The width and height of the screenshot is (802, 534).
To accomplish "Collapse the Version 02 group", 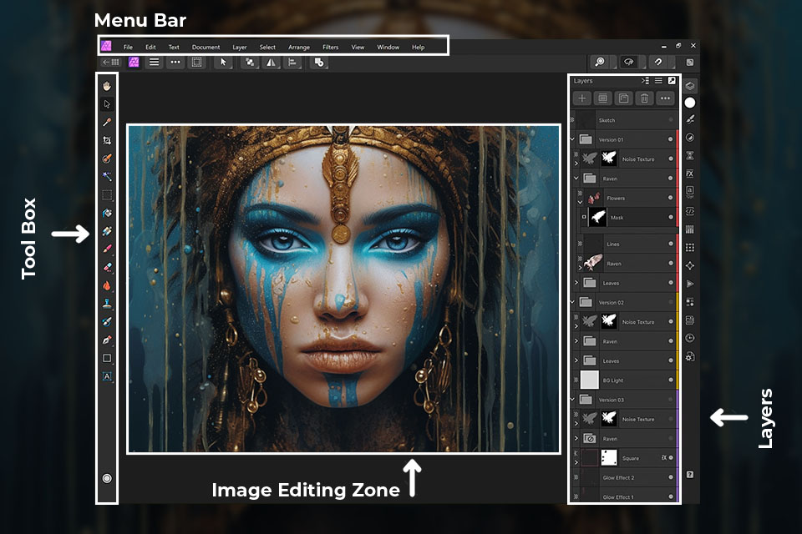I will pyautogui.click(x=573, y=302).
